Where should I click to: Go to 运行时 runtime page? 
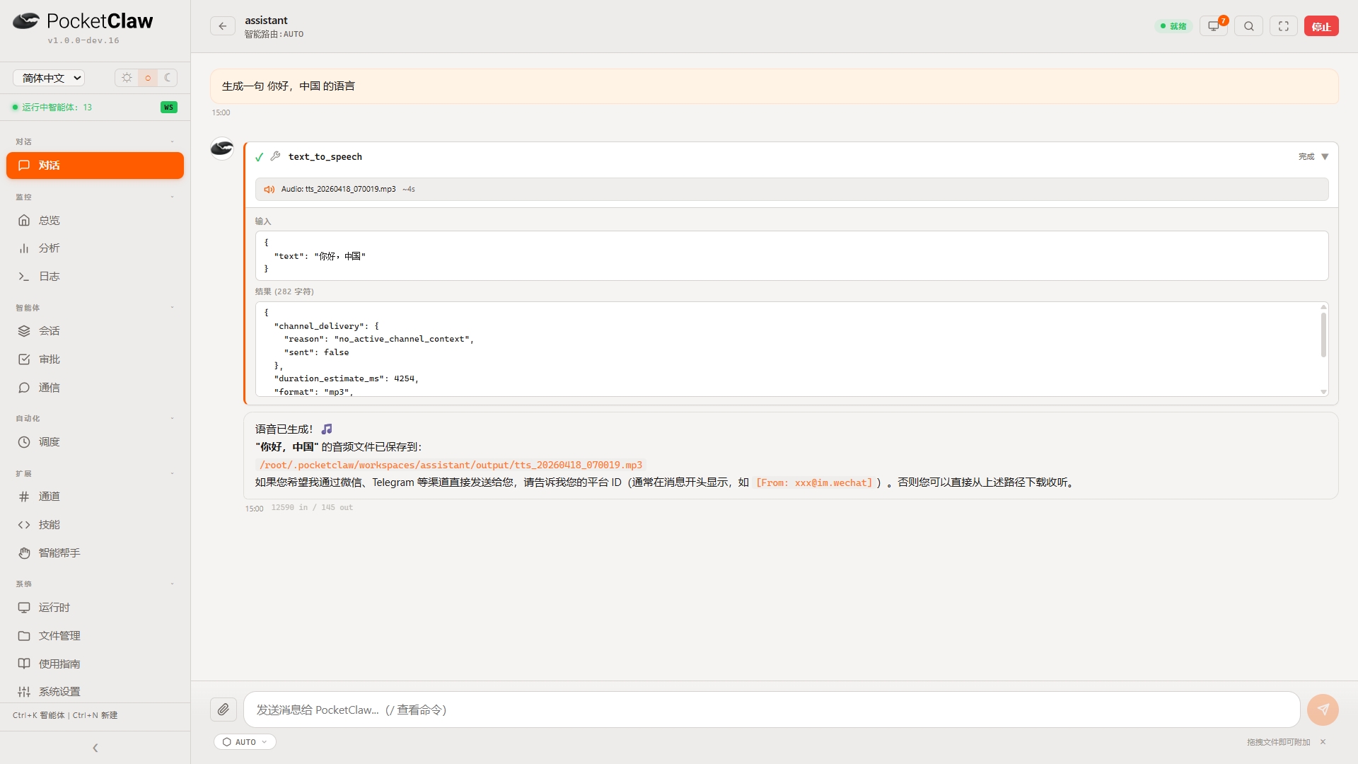95,608
